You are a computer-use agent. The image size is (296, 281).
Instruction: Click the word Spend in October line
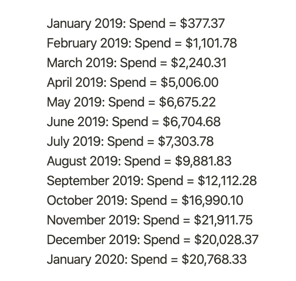149,201
